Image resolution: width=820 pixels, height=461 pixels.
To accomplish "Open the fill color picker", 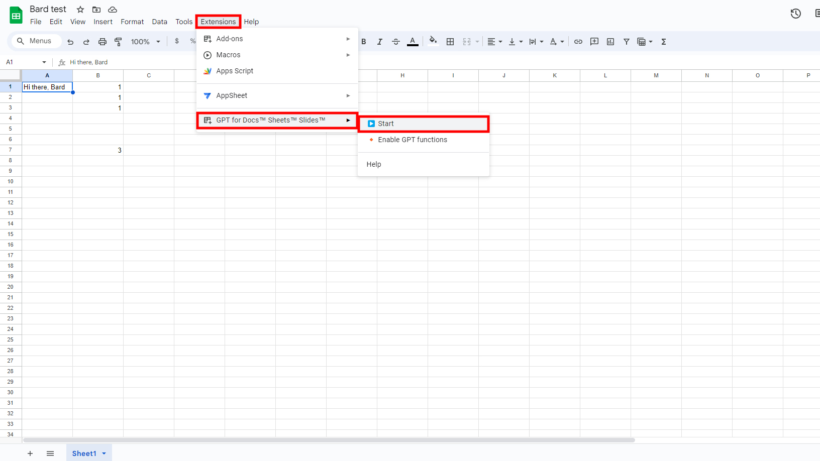I will 433,41.
